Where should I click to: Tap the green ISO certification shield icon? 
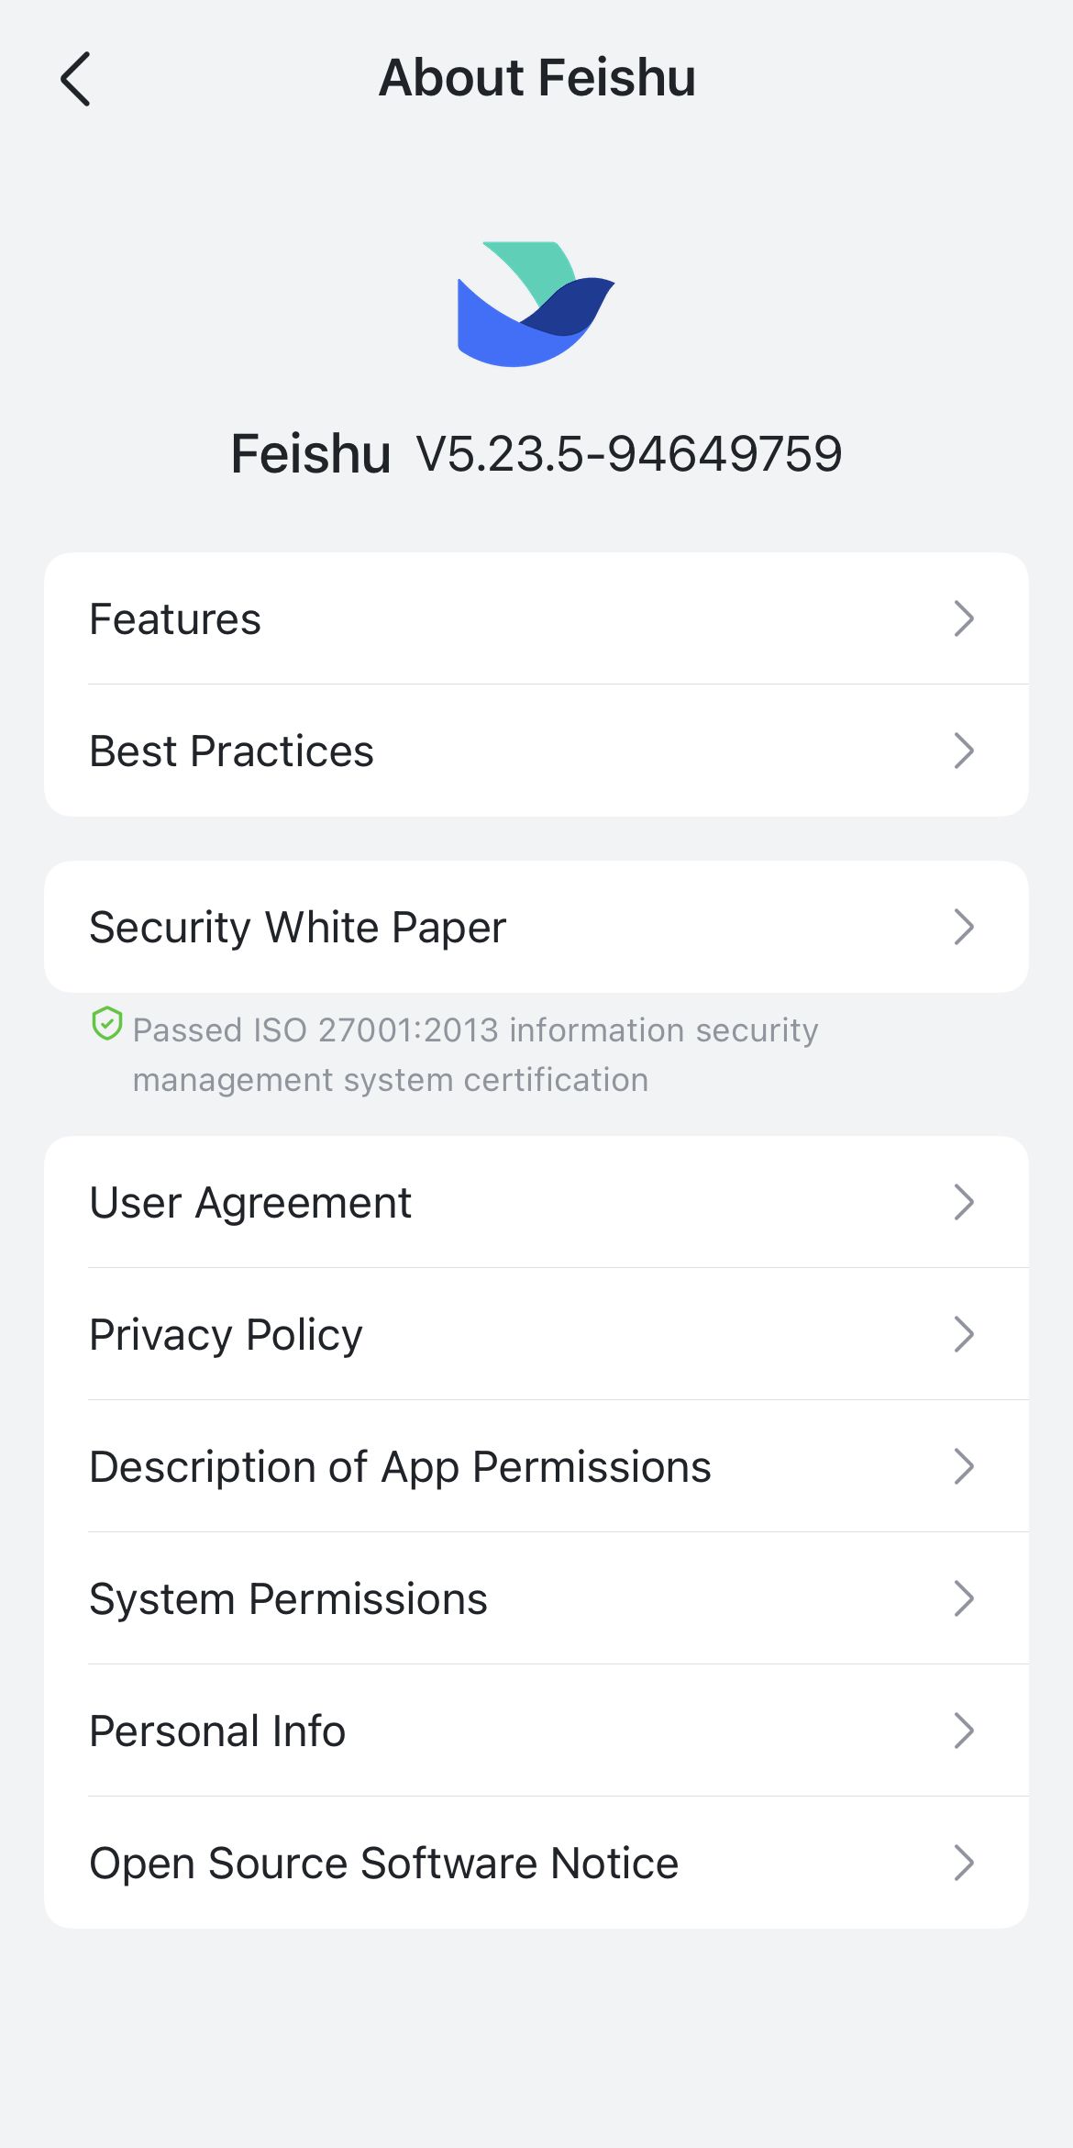107,1023
